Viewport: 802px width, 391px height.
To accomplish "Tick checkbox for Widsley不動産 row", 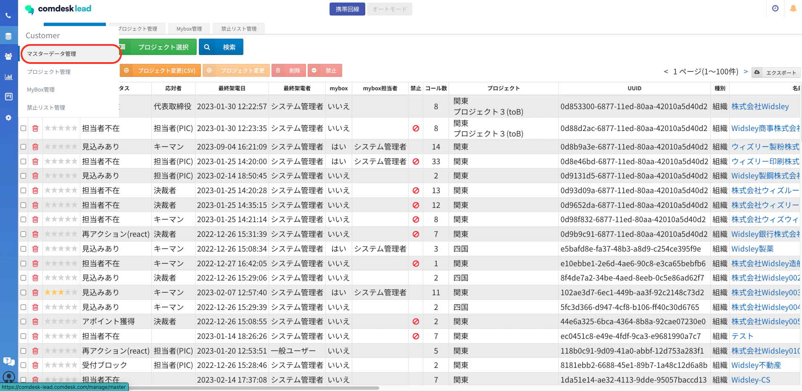I will point(24,365).
